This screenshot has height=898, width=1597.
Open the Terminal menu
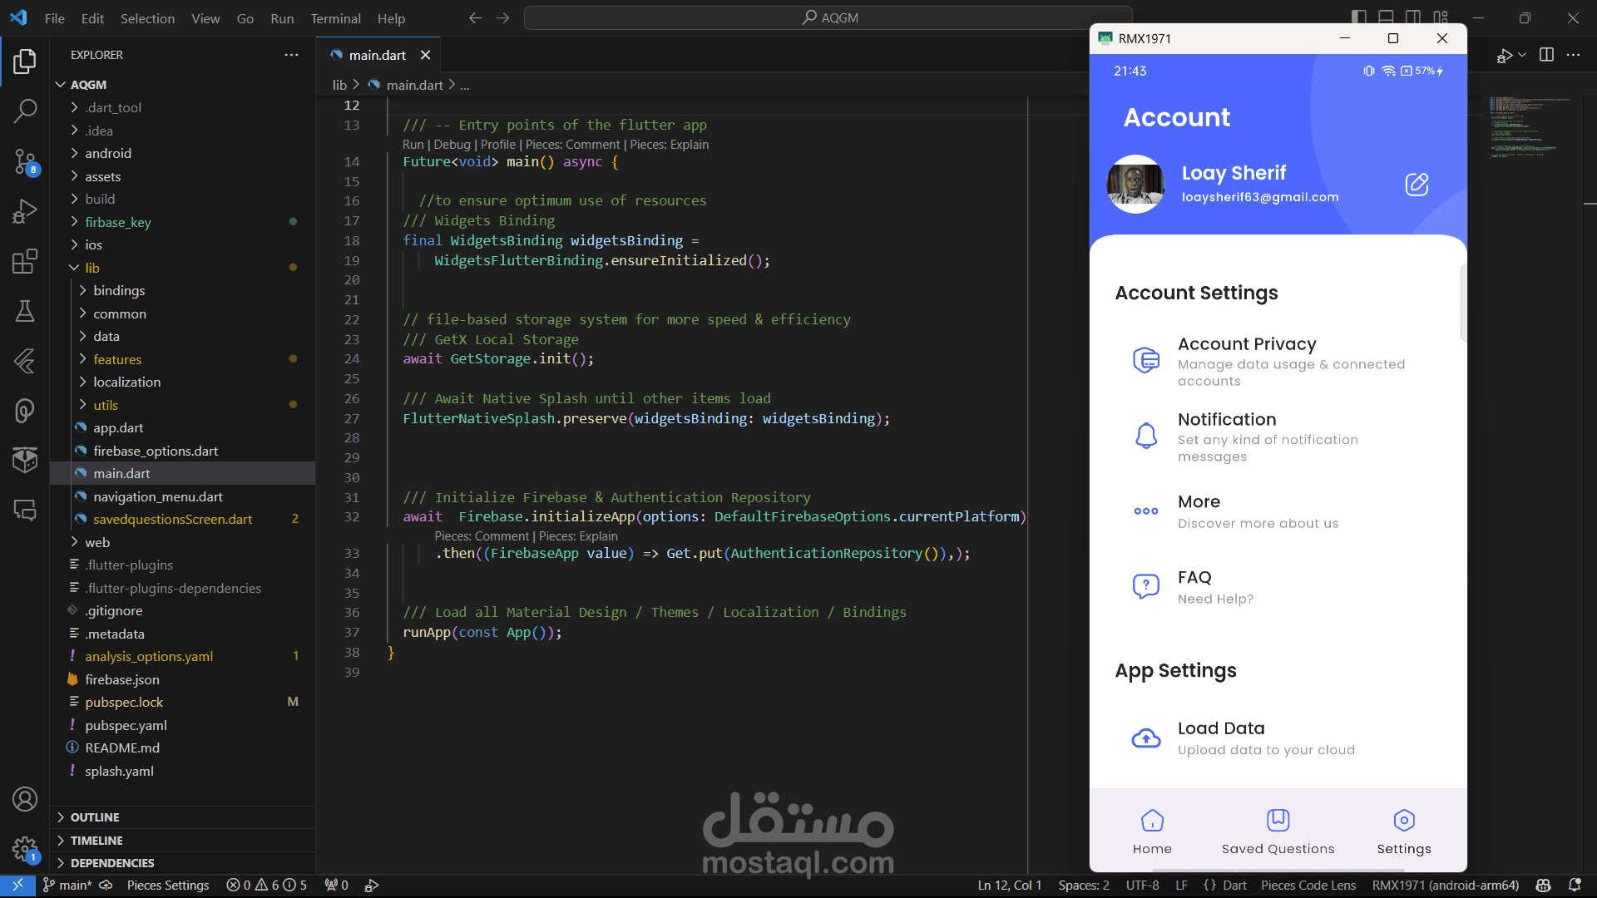pyautogui.click(x=335, y=18)
